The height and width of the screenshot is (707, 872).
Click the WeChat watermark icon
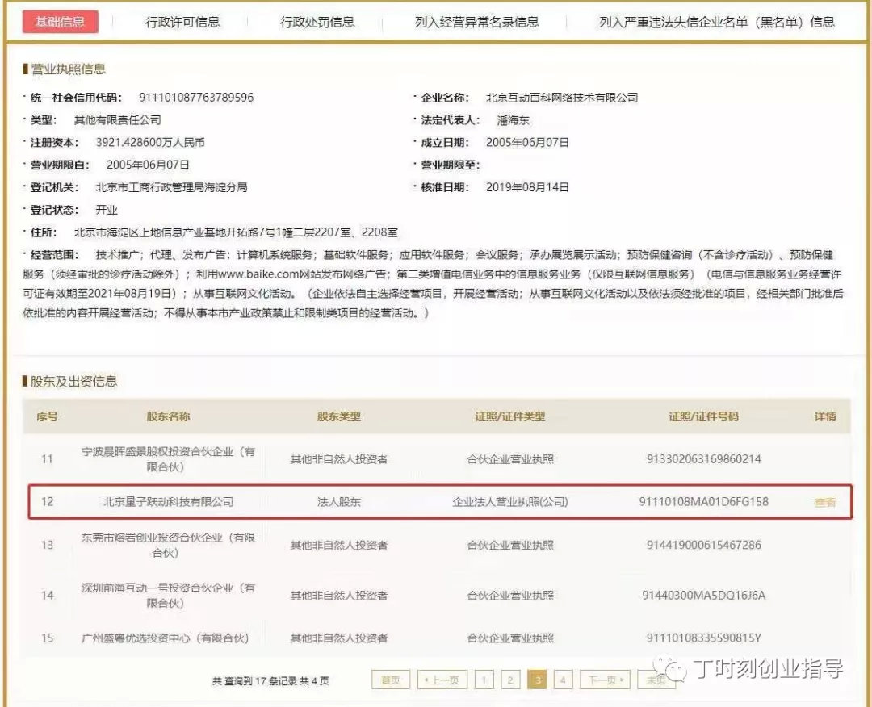(x=673, y=669)
